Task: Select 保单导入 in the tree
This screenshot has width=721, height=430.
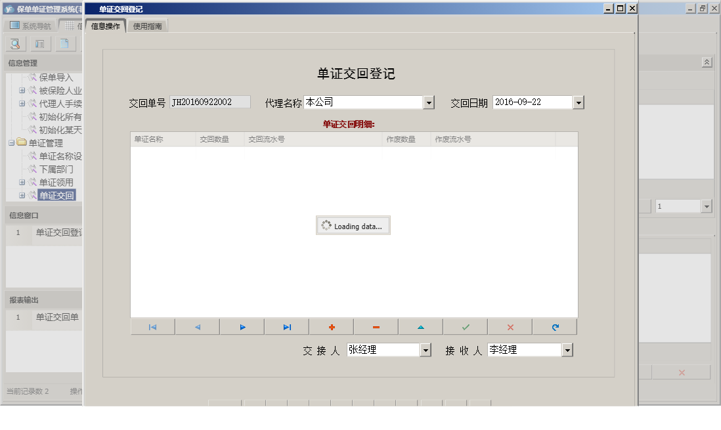Action: click(56, 77)
